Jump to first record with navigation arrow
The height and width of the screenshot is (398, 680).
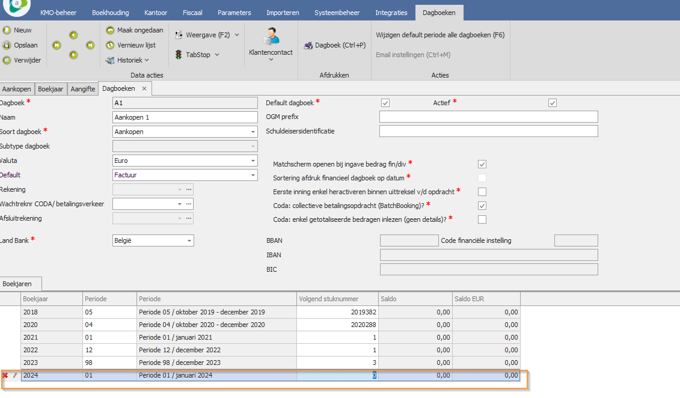(57, 45)
